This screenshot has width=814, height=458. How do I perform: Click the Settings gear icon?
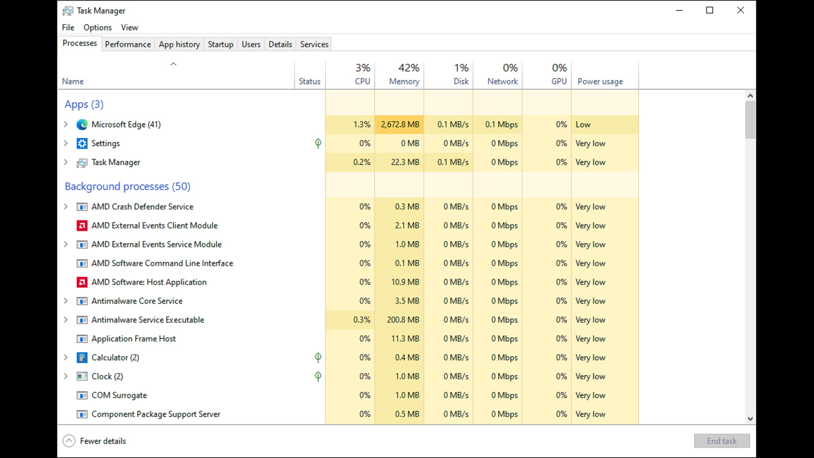point(82,143)
